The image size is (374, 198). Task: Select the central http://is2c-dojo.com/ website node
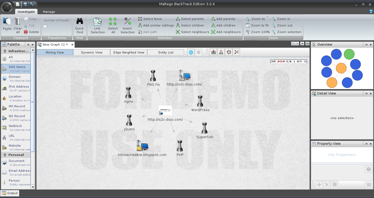(x=165, y=113)
